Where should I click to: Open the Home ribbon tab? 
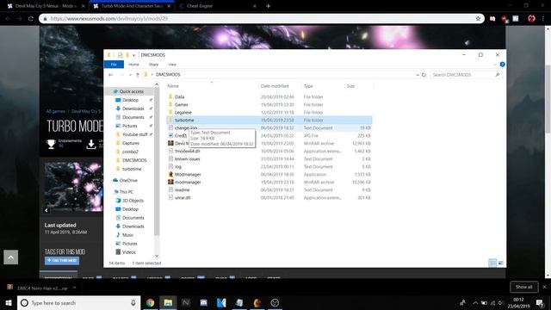[x=133, y=65]
